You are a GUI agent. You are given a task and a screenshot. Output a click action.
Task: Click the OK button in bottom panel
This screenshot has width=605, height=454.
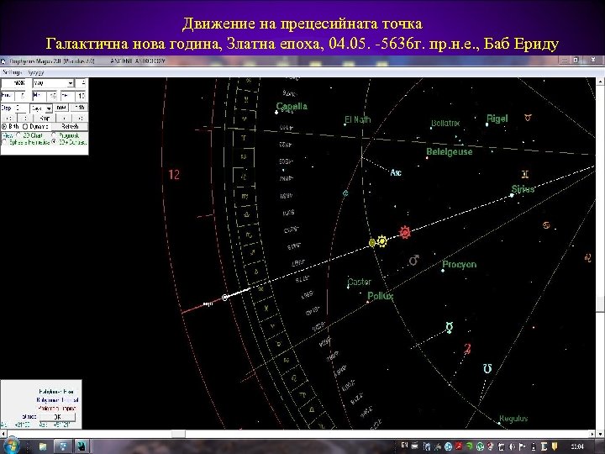click(x=57, y=417)
